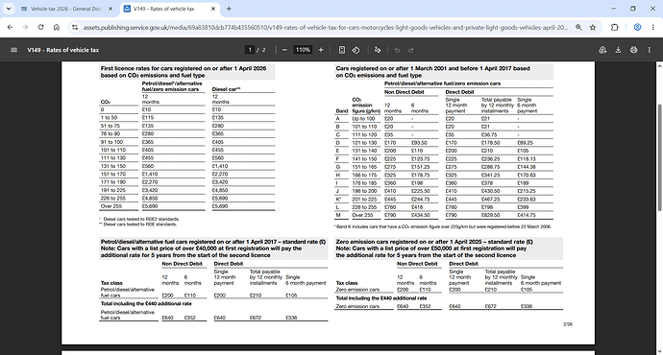Switch to the Vehicle tax 2026 tab
This screenshot has height=355, width=663.
(x=67, y=9)
